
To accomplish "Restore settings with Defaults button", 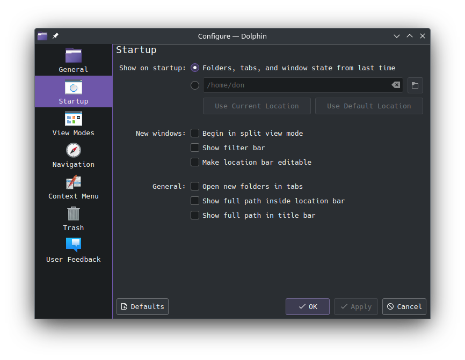I will (142, 307).
